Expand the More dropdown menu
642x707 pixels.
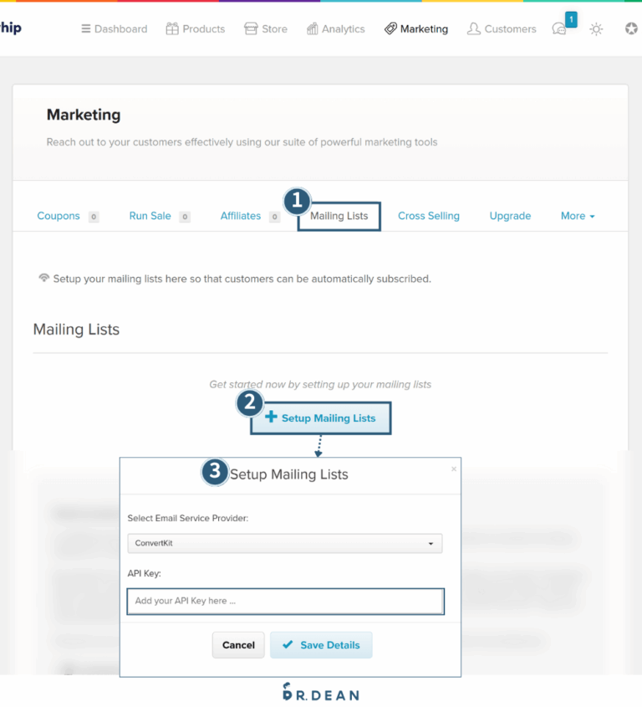(578, 216)
